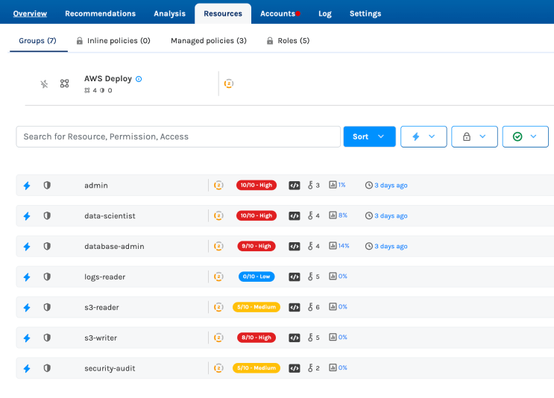Select the database-admin group name

(x=114, y=246)
